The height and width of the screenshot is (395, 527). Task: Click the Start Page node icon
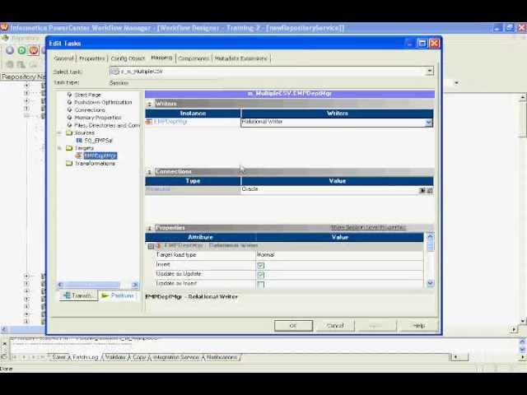click(69, 95)
